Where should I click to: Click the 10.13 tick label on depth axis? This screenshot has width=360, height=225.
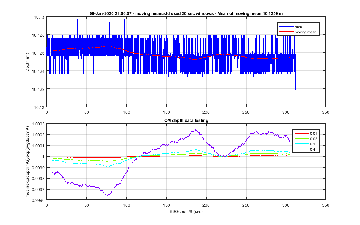pyautogui.click(x=40, y=17)
